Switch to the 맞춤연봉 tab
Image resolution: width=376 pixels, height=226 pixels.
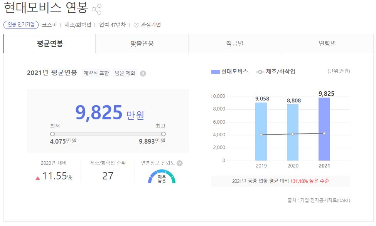[x=142, y=43]
